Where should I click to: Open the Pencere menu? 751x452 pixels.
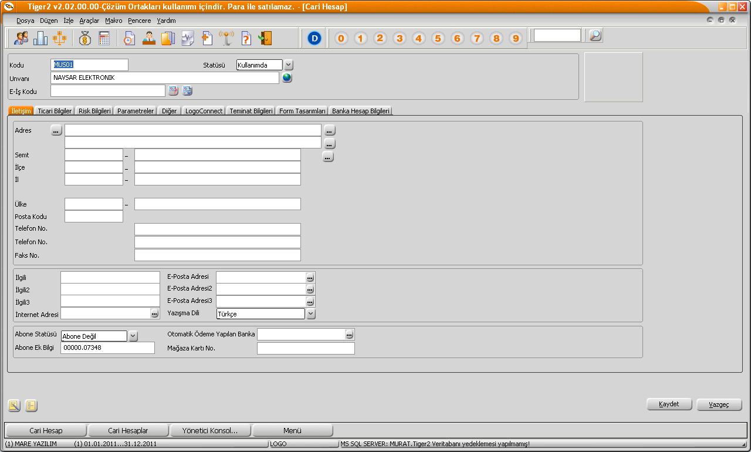click(x=140, y=21)
